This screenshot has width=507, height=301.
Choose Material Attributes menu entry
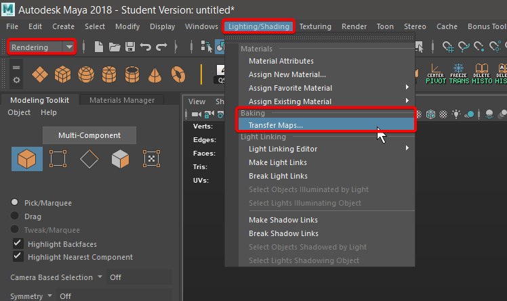(327, 61)
